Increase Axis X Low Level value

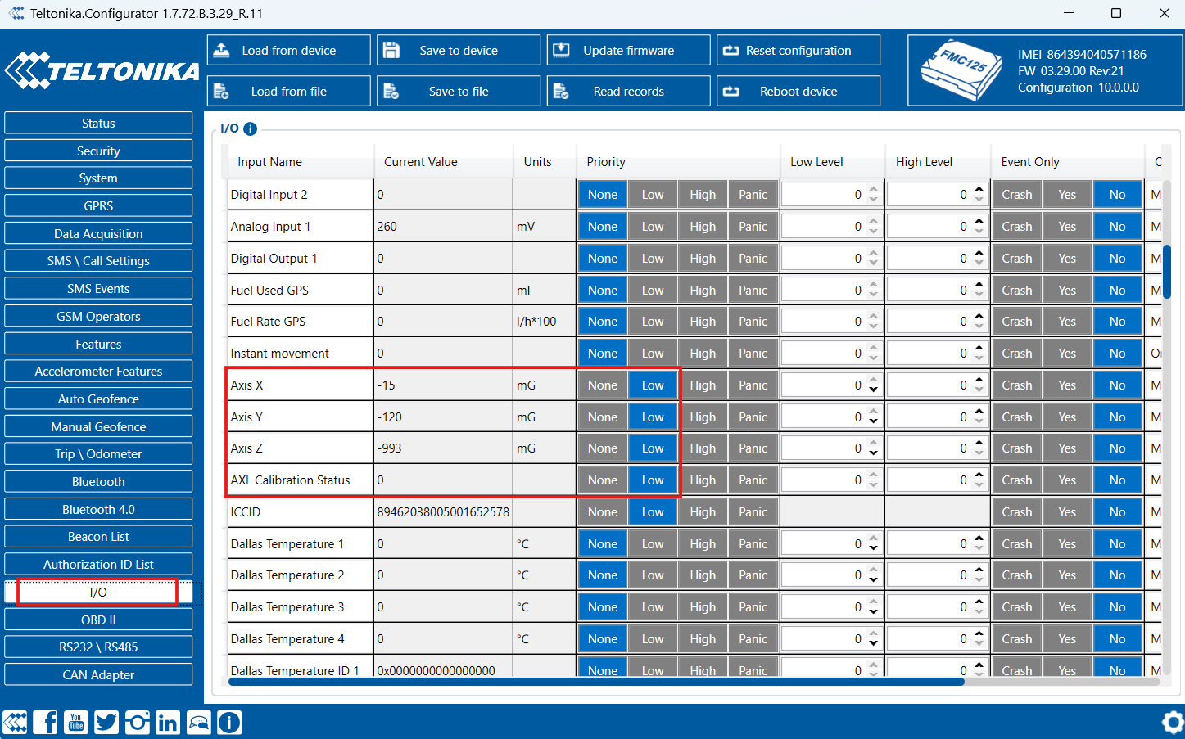[874, 381]
